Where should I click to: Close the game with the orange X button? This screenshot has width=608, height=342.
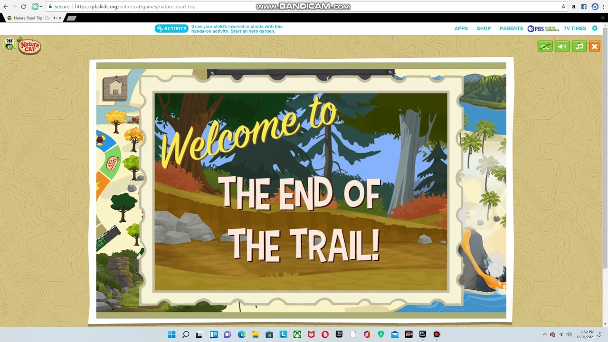click(x=594, y=46)
